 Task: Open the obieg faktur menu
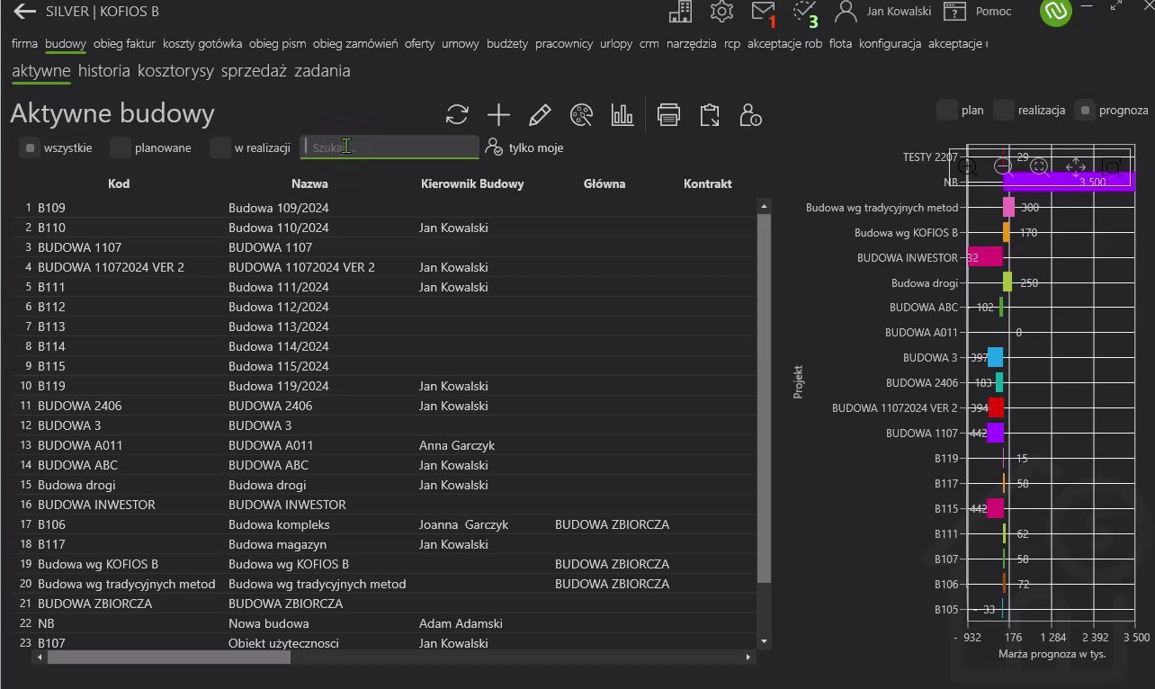tap(124, 43)
